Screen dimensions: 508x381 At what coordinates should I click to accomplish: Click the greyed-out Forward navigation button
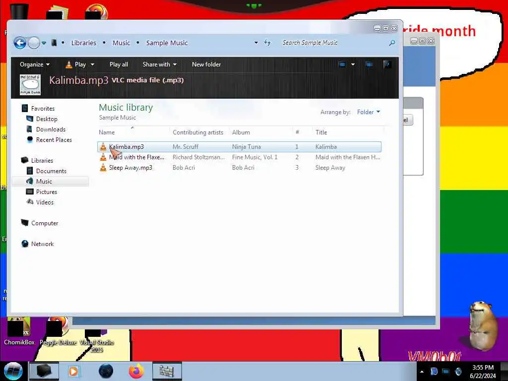pyautogui.click(x=34, y=43)
